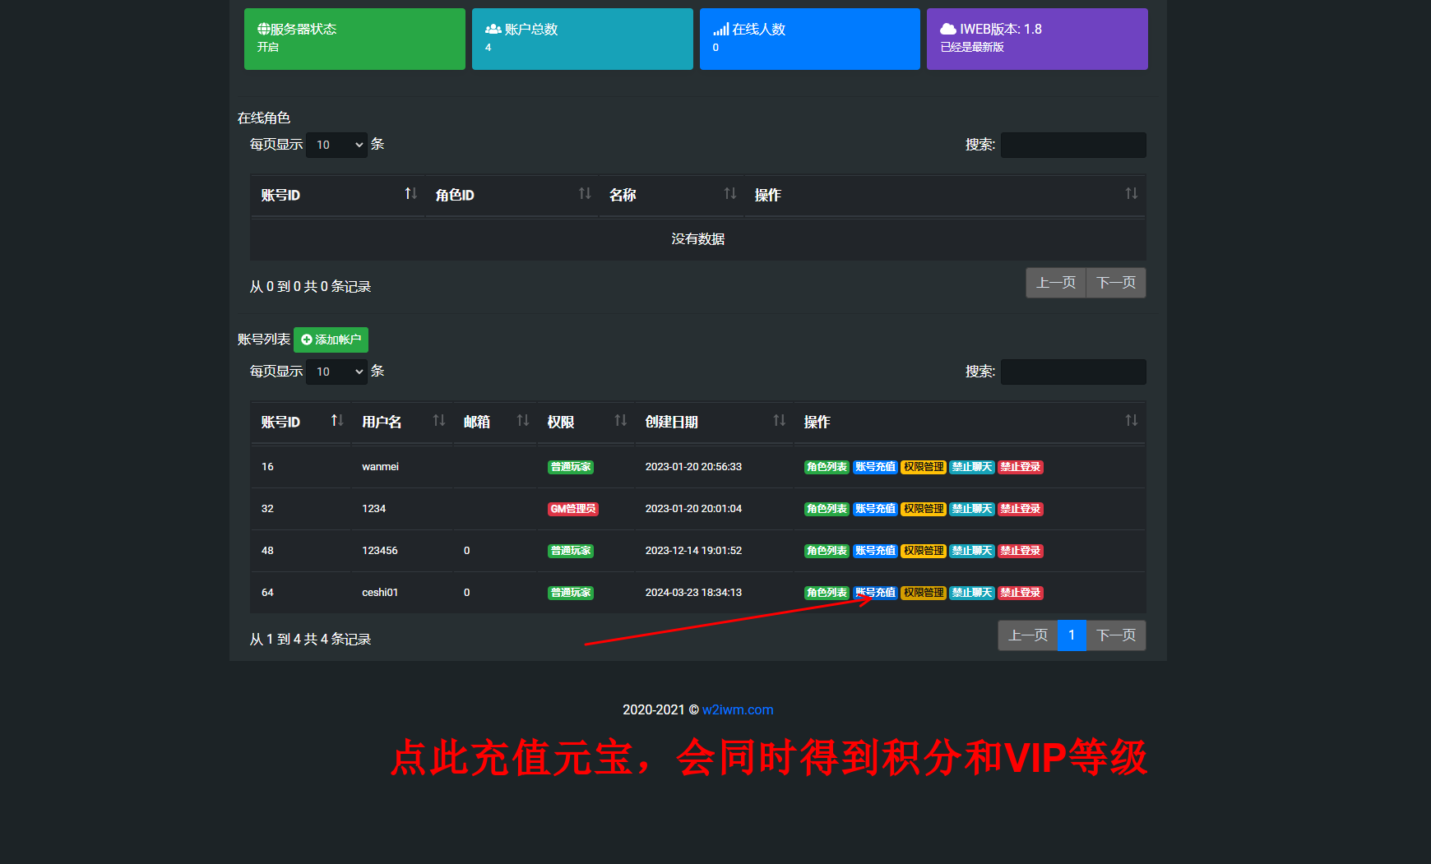
Task: Open per-page dropdown in online roles section
Action: [x=336, y=145]
